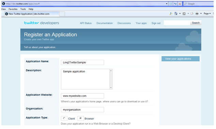Viewport: 216px width, 129px height.
Task: Click the site favicon in the address bar
Action: coord(4,4)
